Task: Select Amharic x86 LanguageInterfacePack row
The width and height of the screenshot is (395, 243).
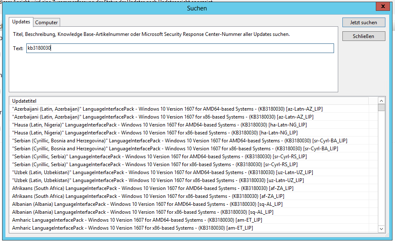Action: point(132,228)
